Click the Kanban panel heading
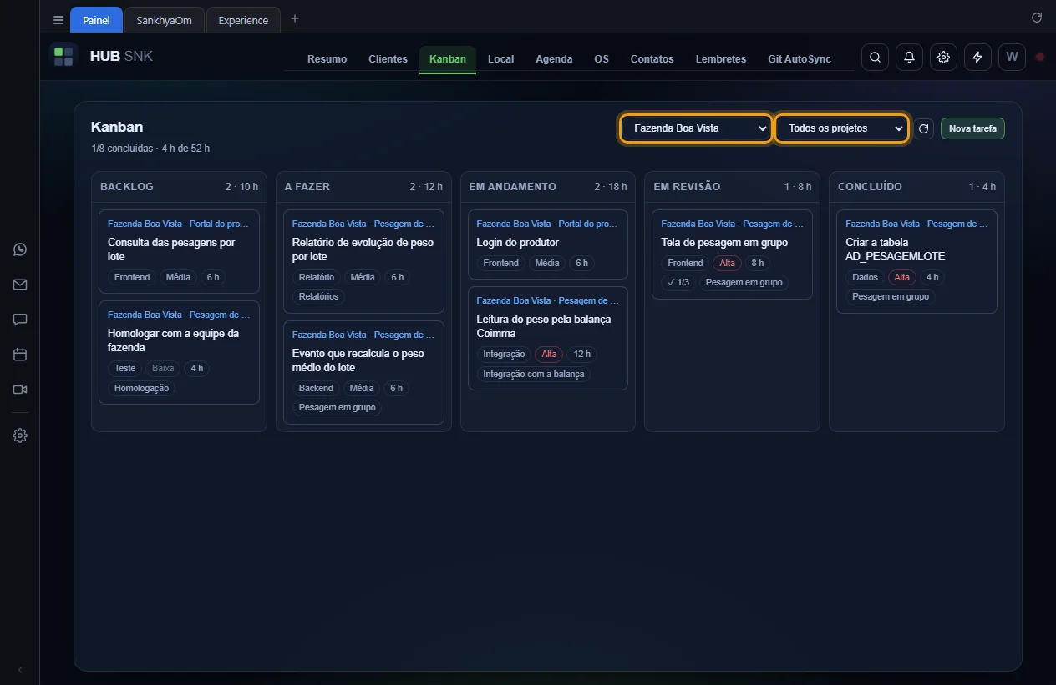Screen dimensions: 1056x685 point(117,127)
